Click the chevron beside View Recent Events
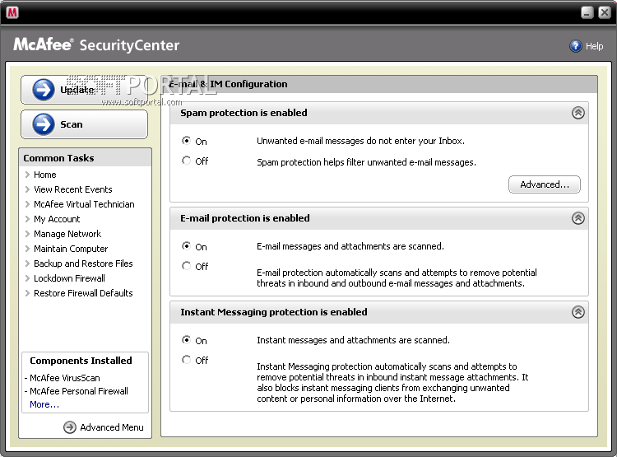 coord(27,189)
